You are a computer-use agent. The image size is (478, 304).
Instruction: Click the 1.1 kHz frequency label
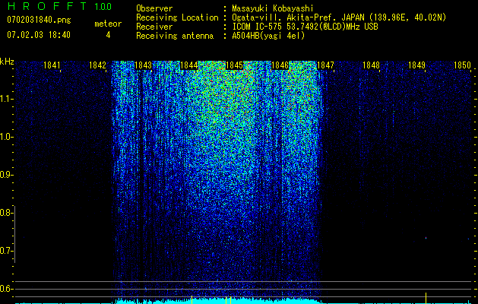pyautogui.click(x=5, y=99)
